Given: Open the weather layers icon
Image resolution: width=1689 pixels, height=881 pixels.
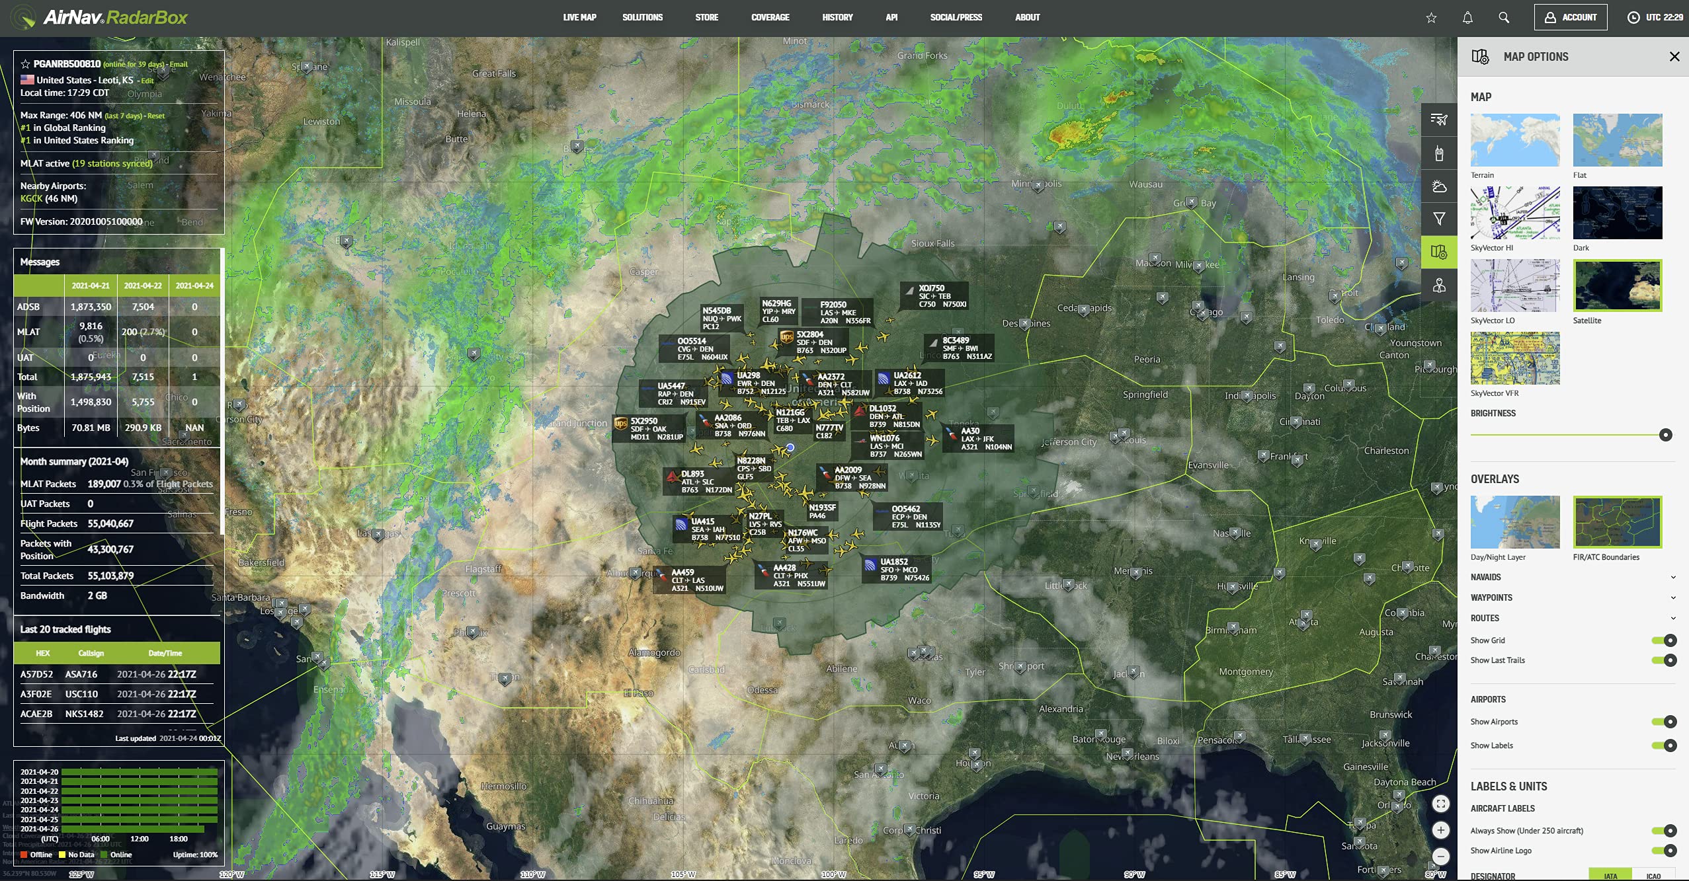Looking at the screenshot, I should point(1439,186).
